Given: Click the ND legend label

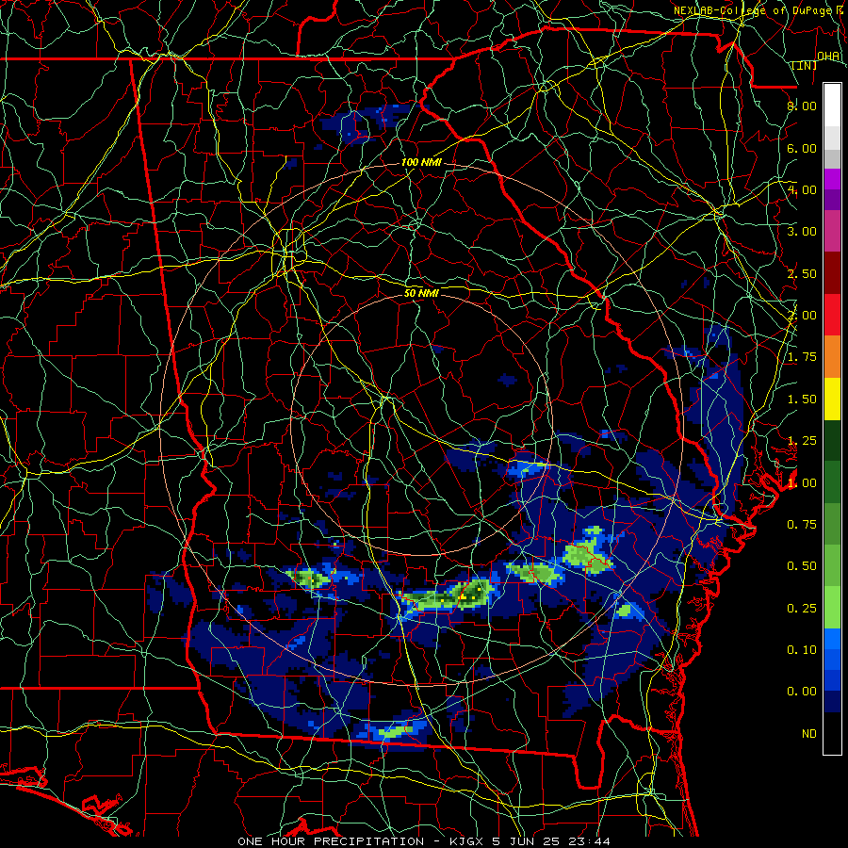Looking at the screenshot, I should tap(809, 734).
